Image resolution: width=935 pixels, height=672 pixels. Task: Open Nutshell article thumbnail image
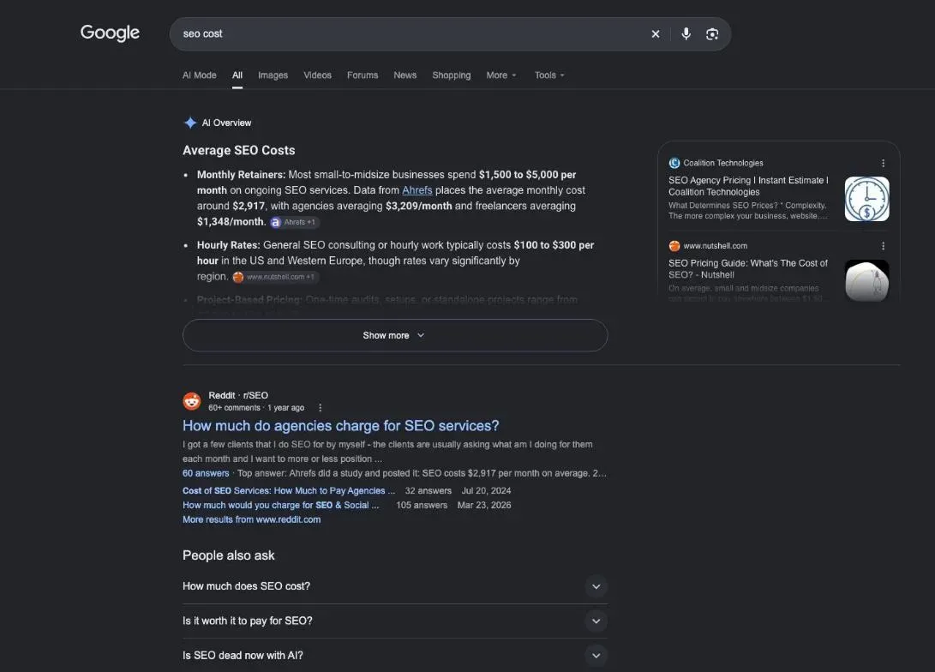(867, 280)
